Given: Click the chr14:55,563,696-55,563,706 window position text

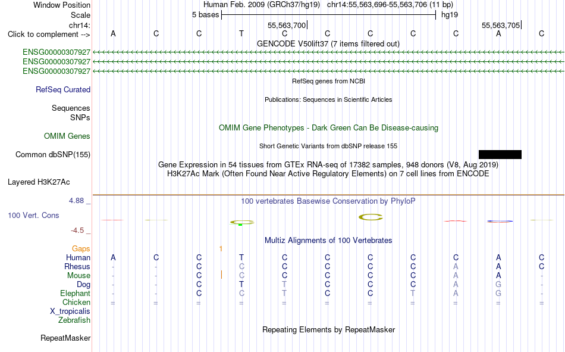Looking at the screenshot, I should pyautogui.click(x=390, y=5).
